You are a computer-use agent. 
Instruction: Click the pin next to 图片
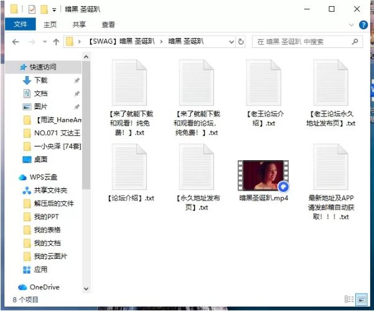(77, 107)
